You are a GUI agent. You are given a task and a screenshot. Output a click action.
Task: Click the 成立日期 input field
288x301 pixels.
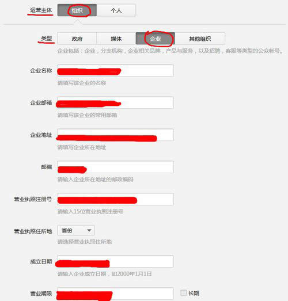pos(115,261)
